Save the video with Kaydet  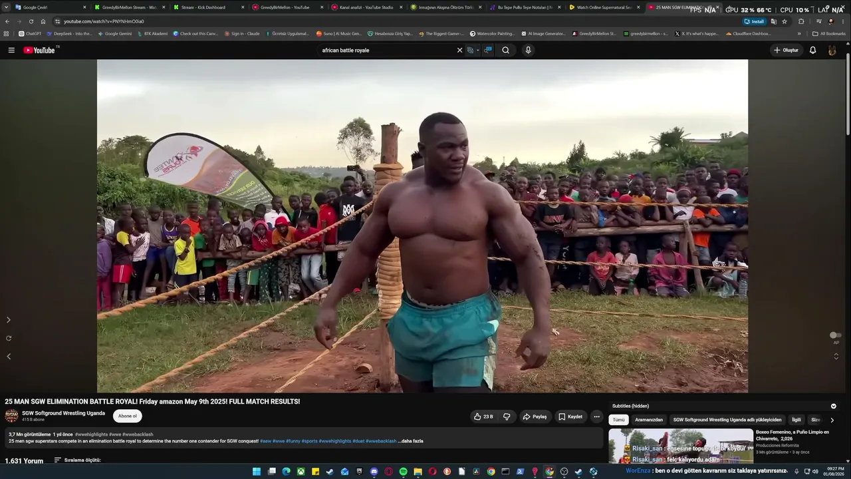(x=570, y=416)
